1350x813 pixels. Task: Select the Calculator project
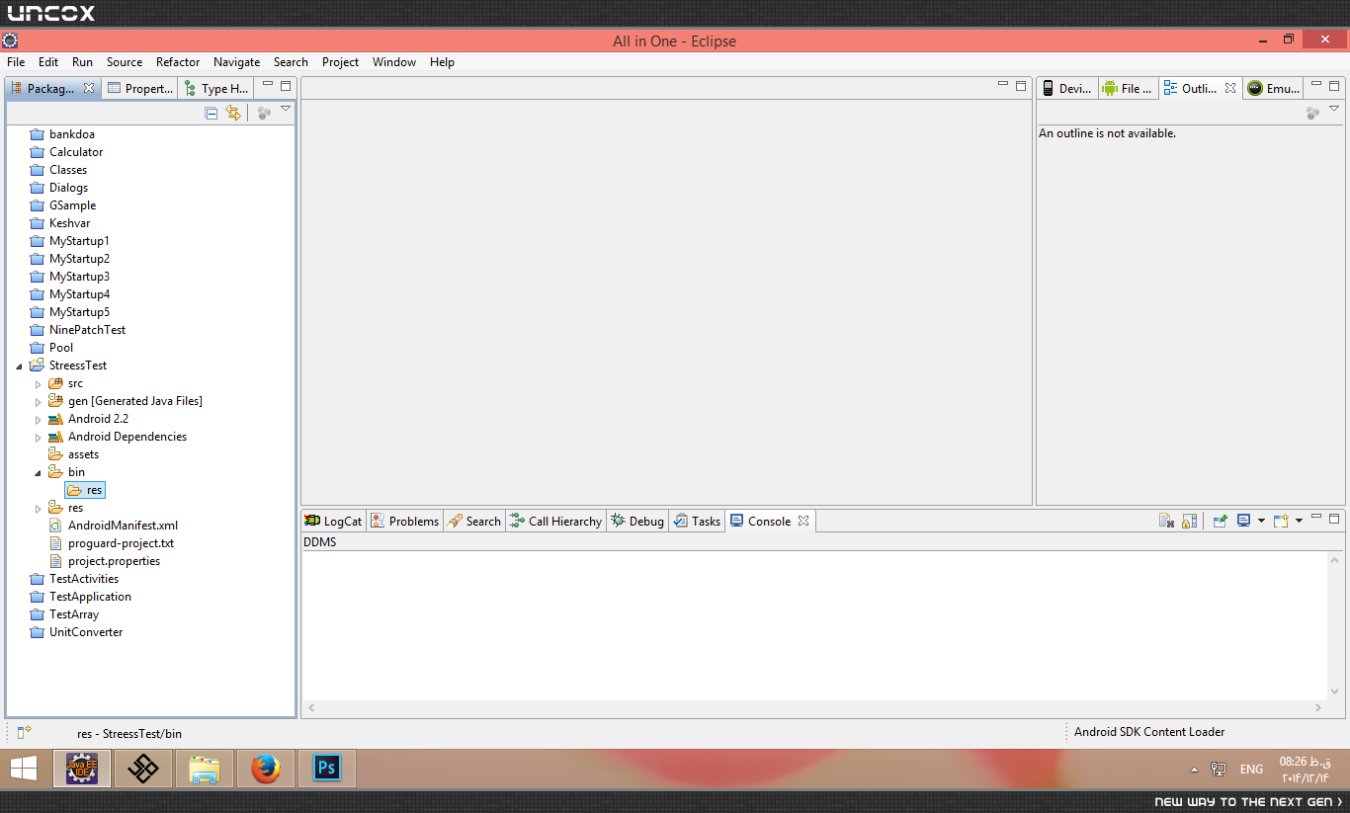coord(76,152)
